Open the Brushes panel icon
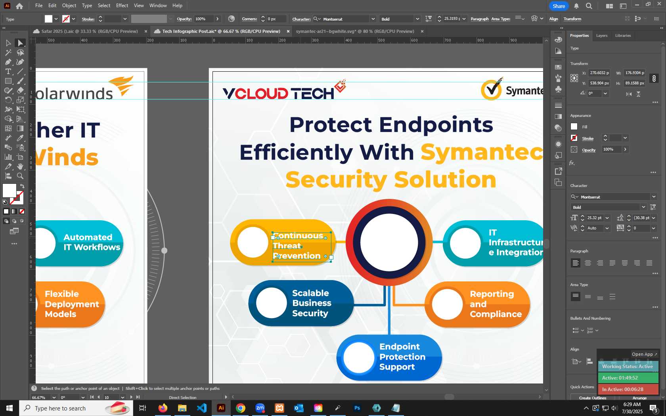 [558, 78]
